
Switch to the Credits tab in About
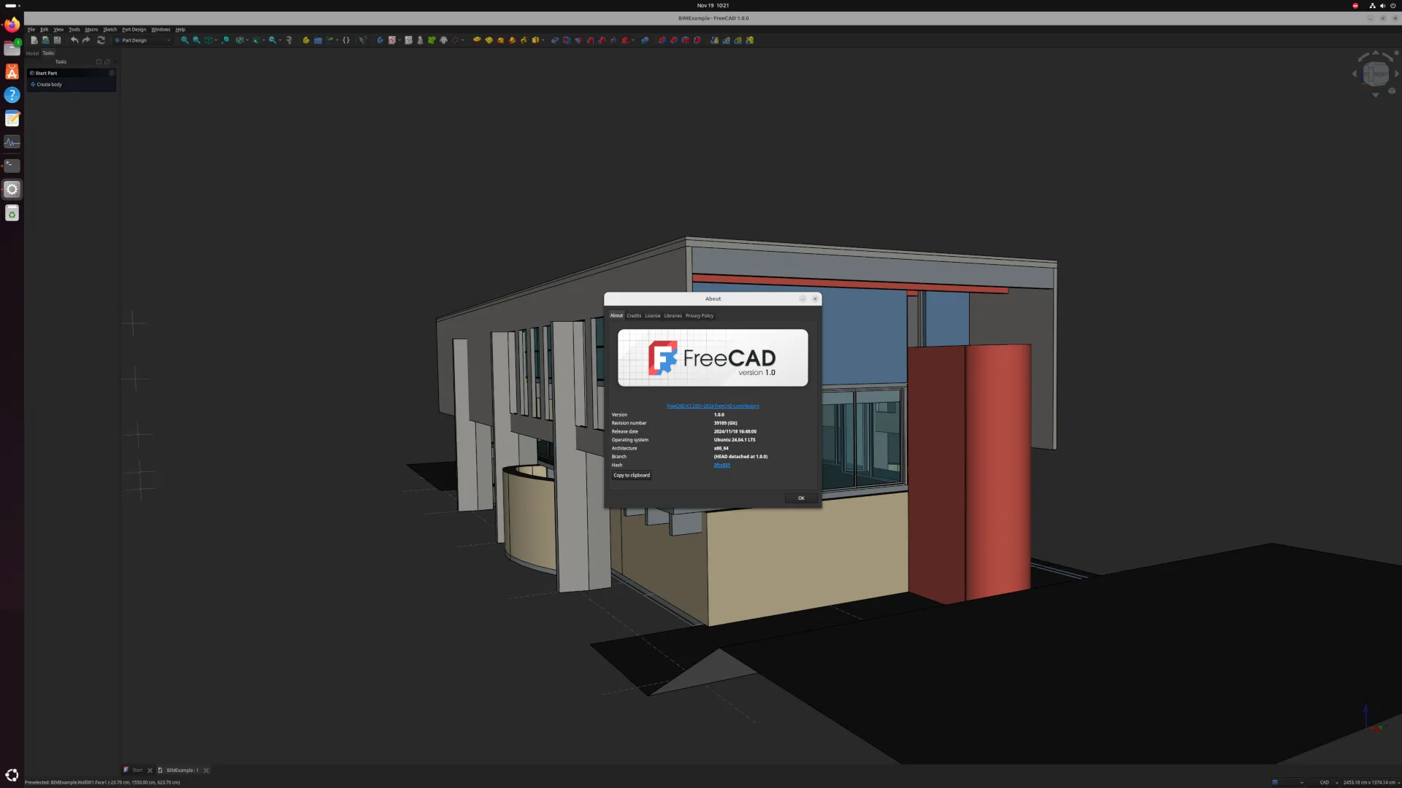[x=634, y=316]
